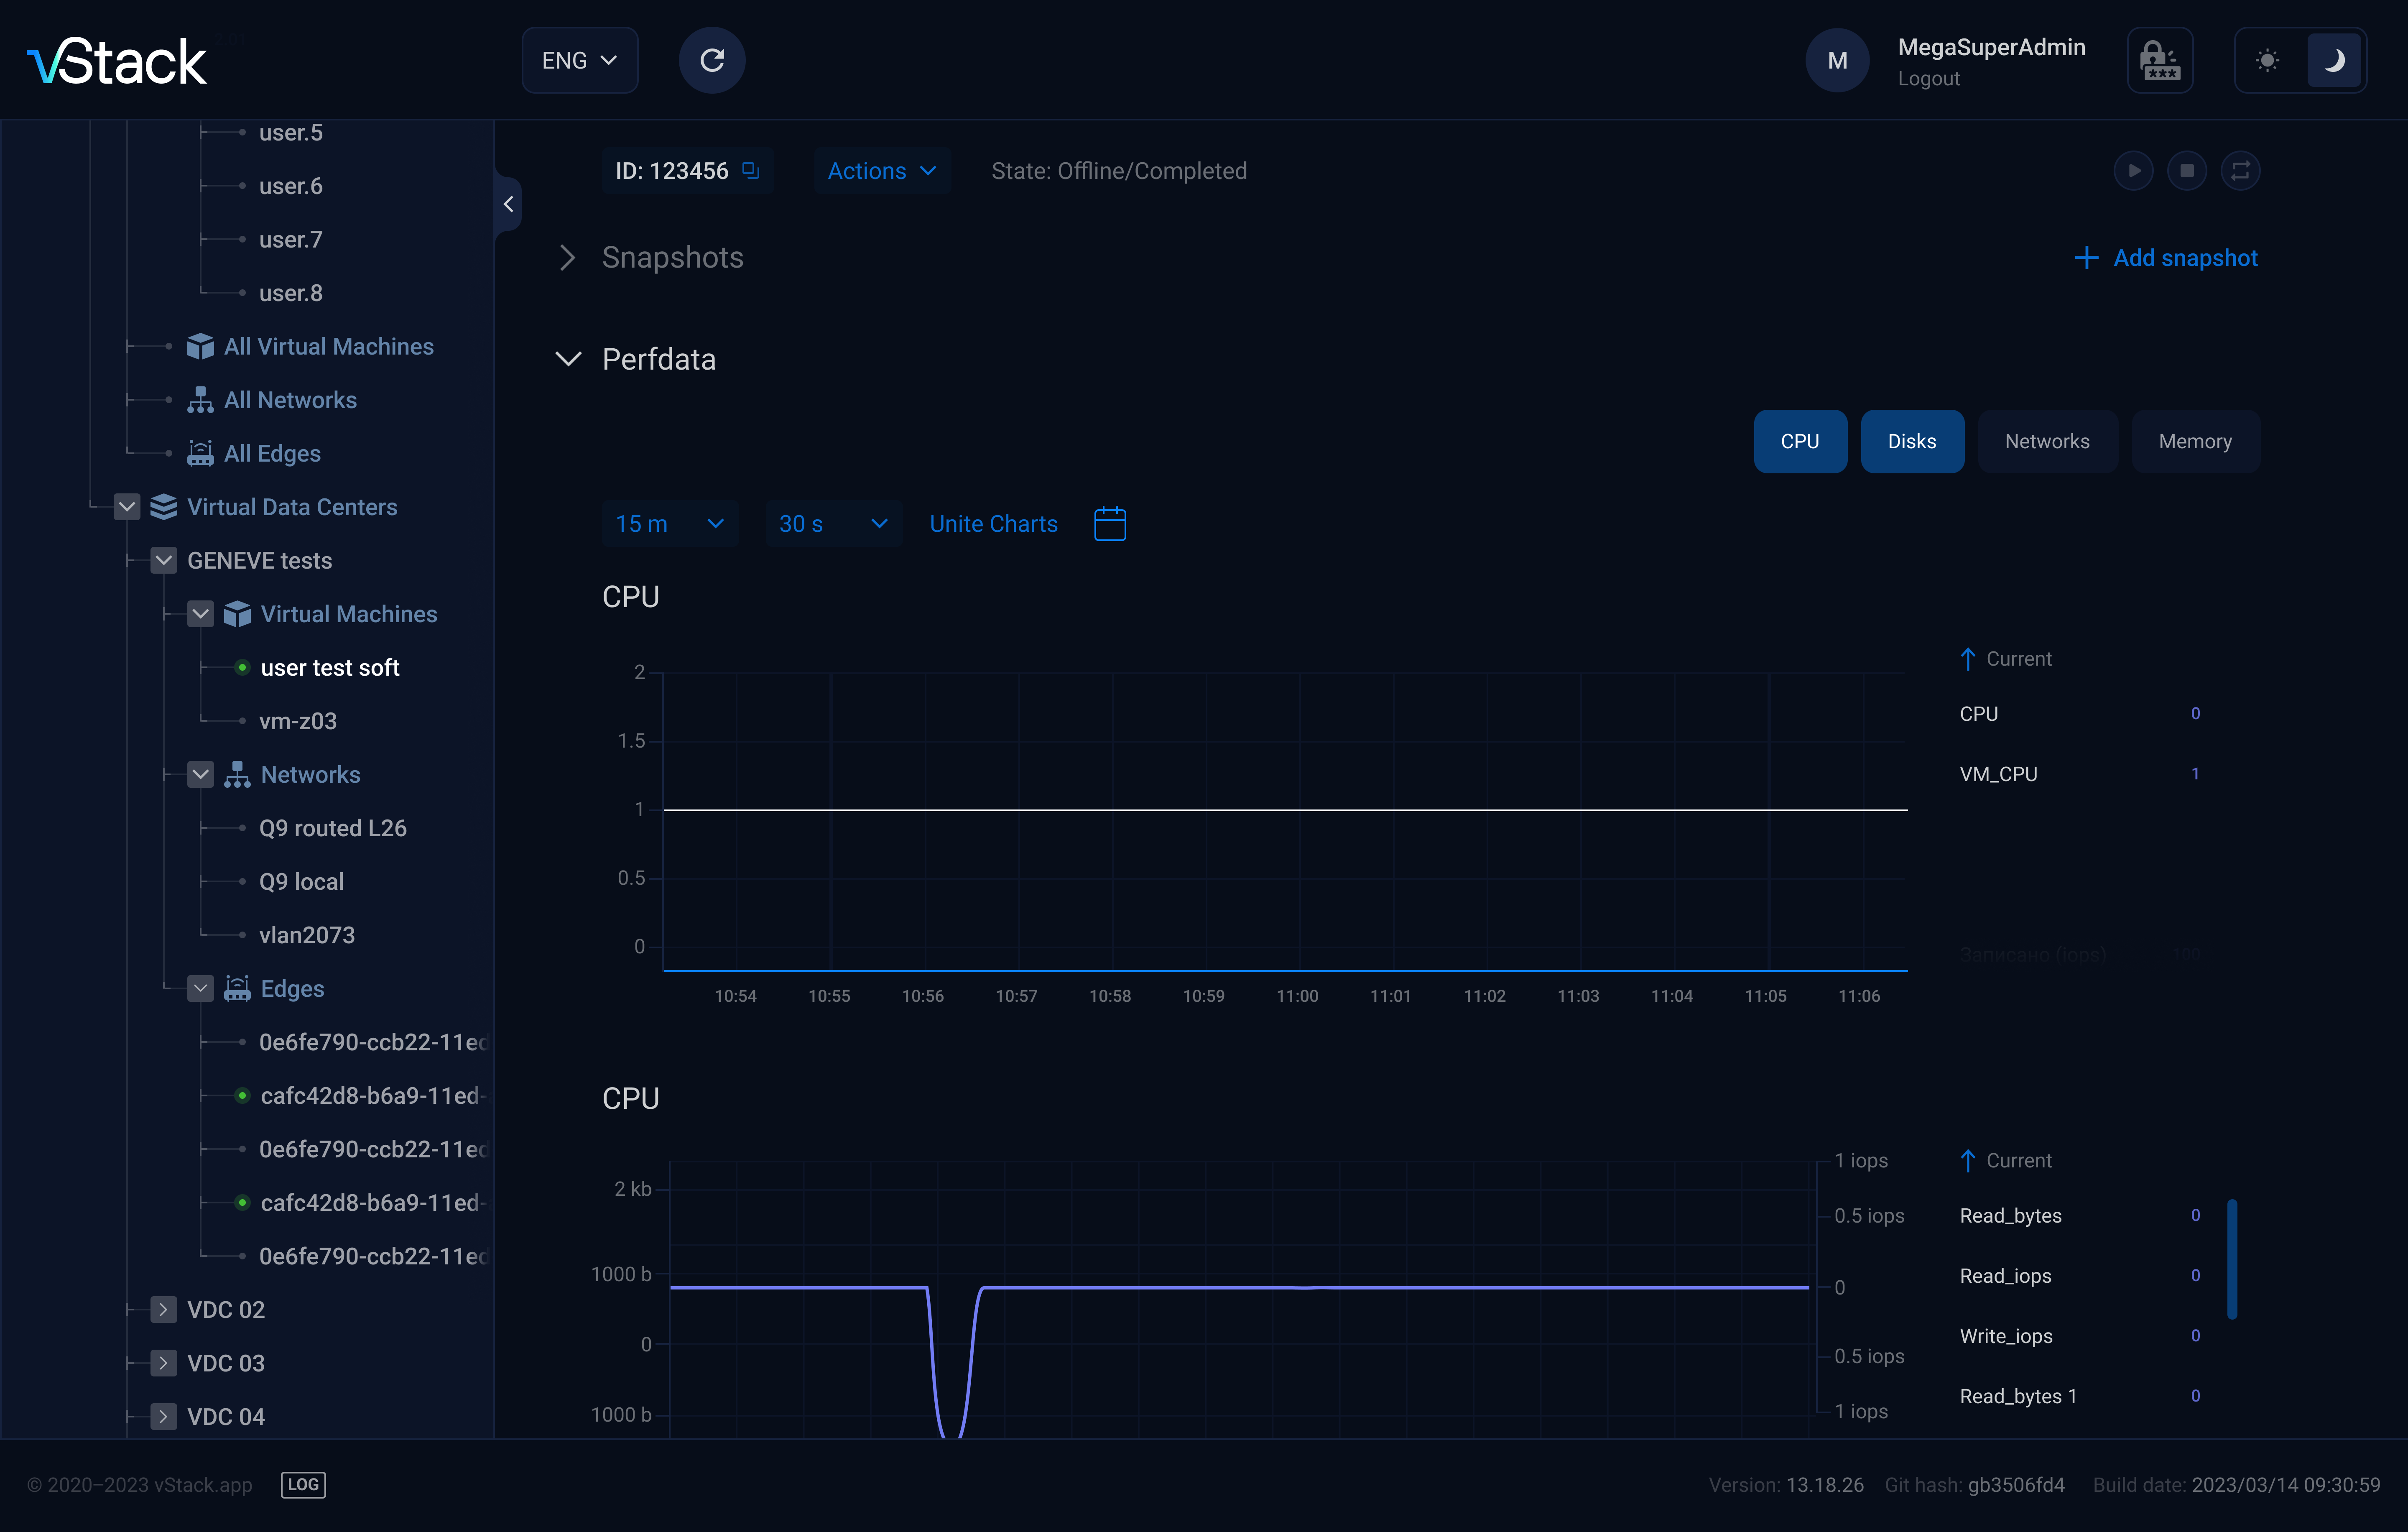The image size is (2408, 1532).
Task: Click the Networks icon under GENEVE tests
Action: pos(237,774)
